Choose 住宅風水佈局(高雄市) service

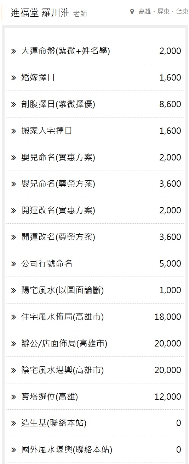(x=95, y=317)
